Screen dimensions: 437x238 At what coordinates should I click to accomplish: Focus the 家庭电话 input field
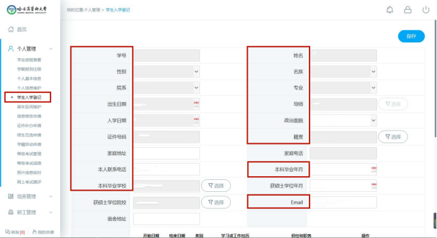(x=343, y=153)
